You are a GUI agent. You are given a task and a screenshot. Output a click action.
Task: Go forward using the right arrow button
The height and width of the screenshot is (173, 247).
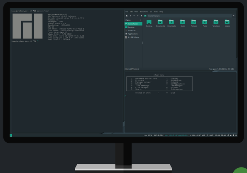(x=138, y=16)
